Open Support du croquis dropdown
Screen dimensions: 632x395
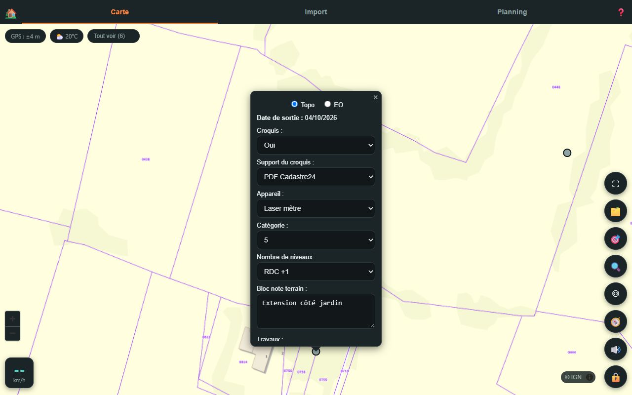click(x=316, y=177)
